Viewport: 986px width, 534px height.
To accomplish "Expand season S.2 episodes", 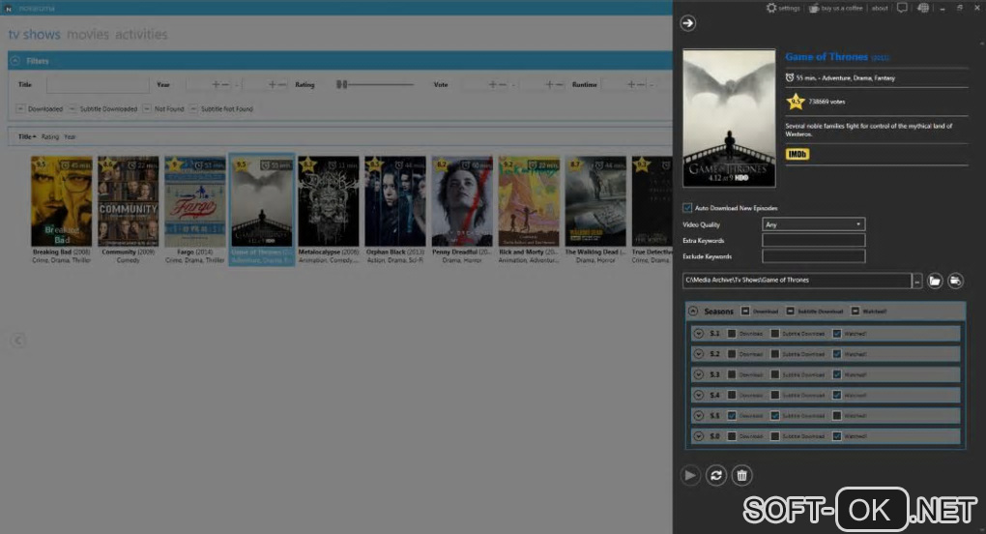I will (x=699, y=354).
